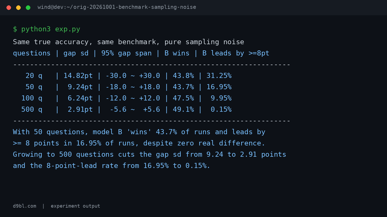387x217 pixels.
Task: Click the yellow minimize window button
Action: [x=18, y=8]
